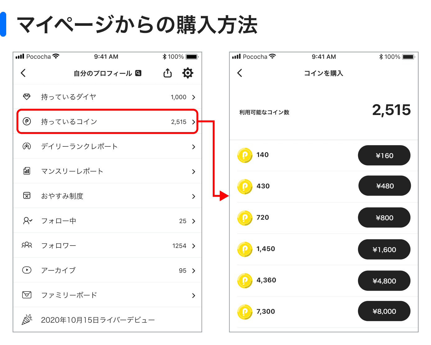Tap the gold coin icon next to 4,360

(x=245, y=281)
